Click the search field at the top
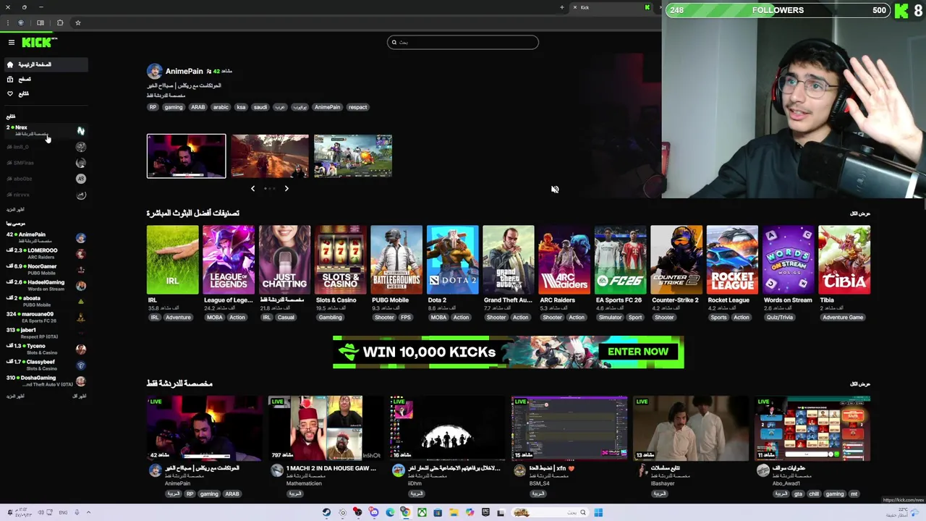 tap(463, 42)
